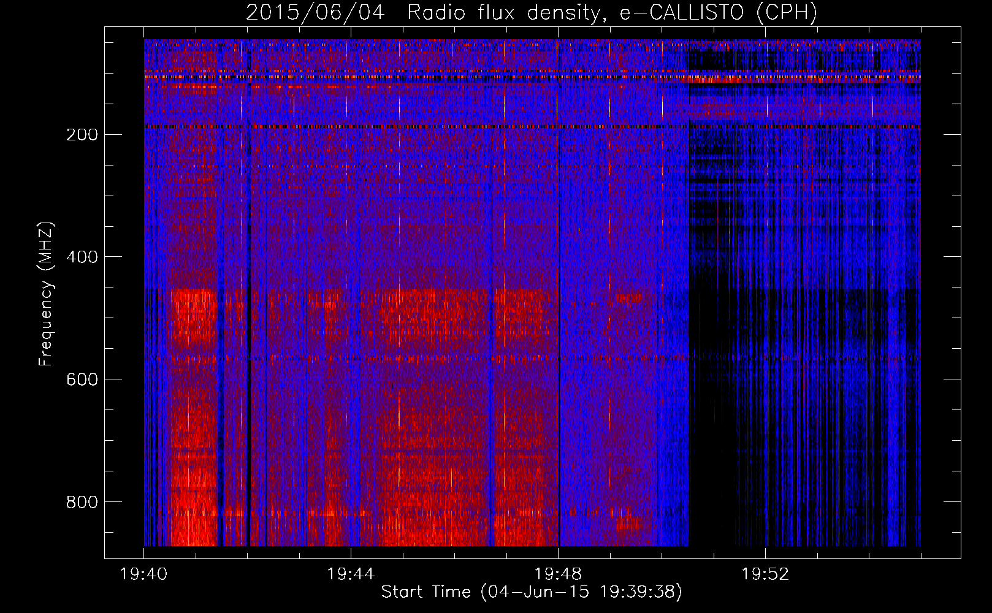Select the "600" frequency tick label

[x=82, y=379]
